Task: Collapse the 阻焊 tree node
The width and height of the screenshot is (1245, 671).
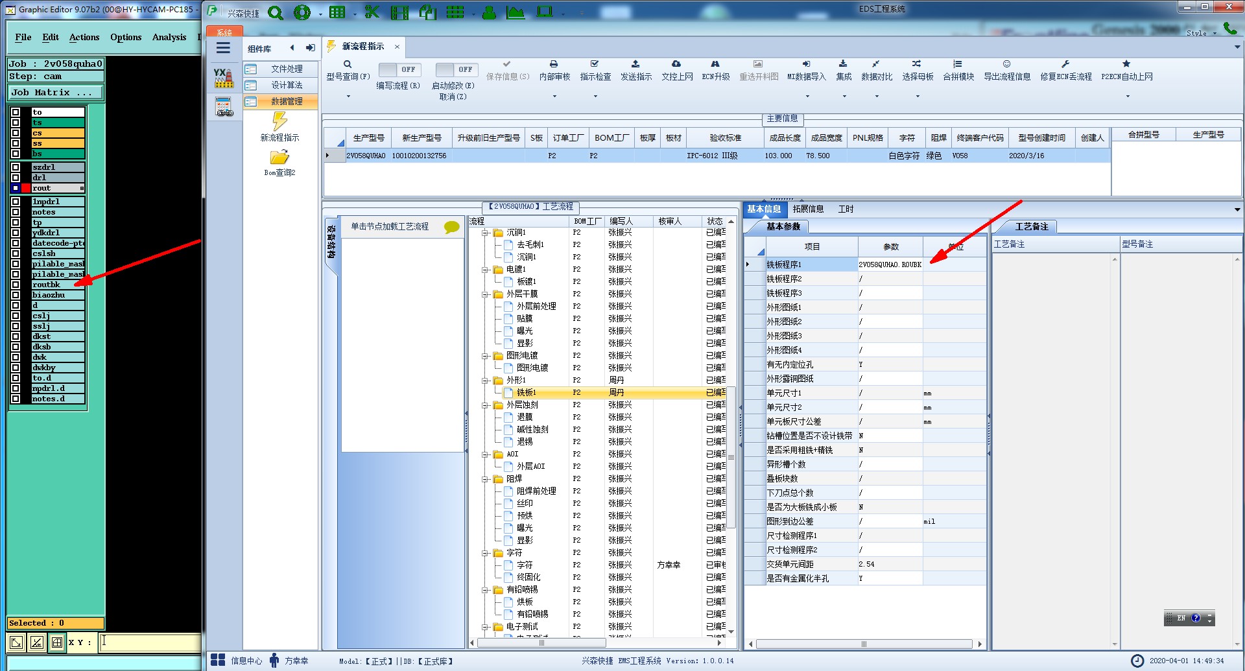Action: tap(485, 479)
